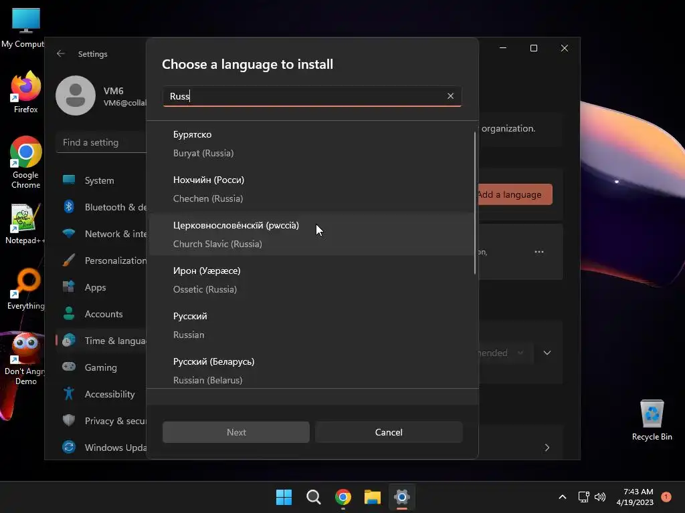Image resolution: width=685 pixels, height=513 pixels.
Task: Select Русский Russian language
Action: tap(312, 325)
